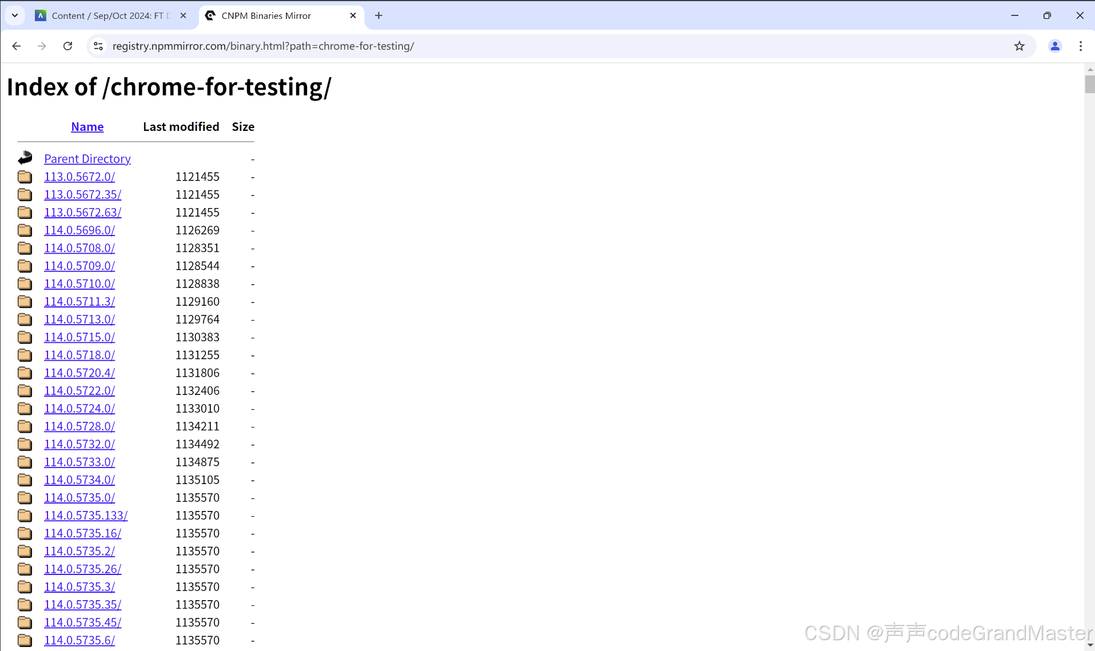Expand the tab search dropdown arrow
The height and width of the screenshot is (651, 1095).
[x=15, y=15]
